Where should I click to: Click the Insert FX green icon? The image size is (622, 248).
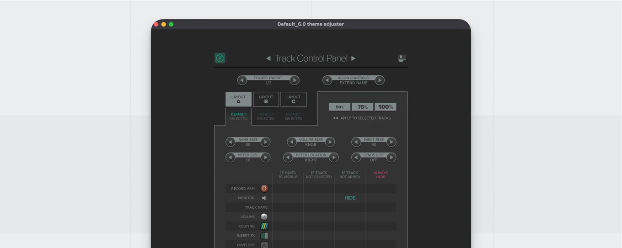(264, 236)
